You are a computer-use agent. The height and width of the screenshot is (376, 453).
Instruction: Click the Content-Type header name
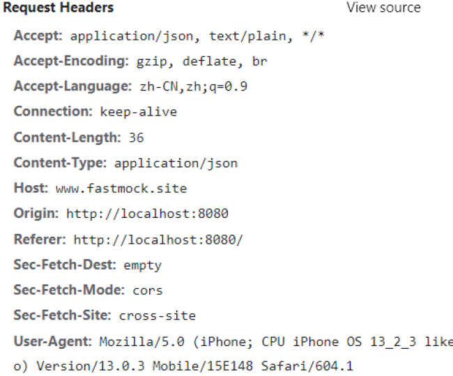(59, 163)
